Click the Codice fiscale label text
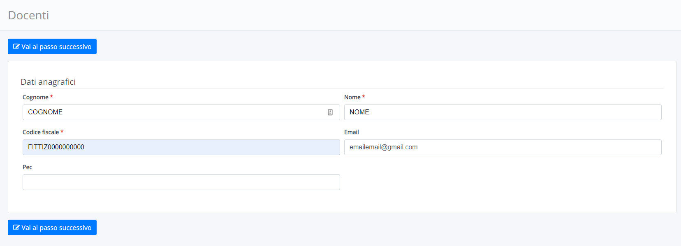 click(41, 132)
